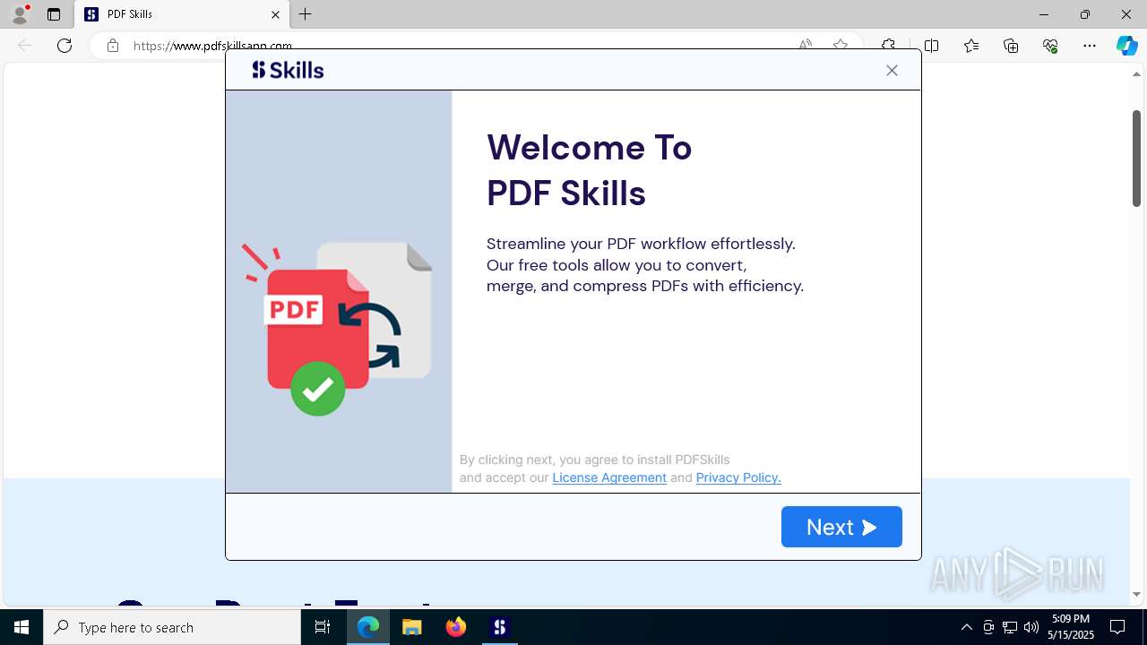Open the Copilot sidebar

point(1127,46)
